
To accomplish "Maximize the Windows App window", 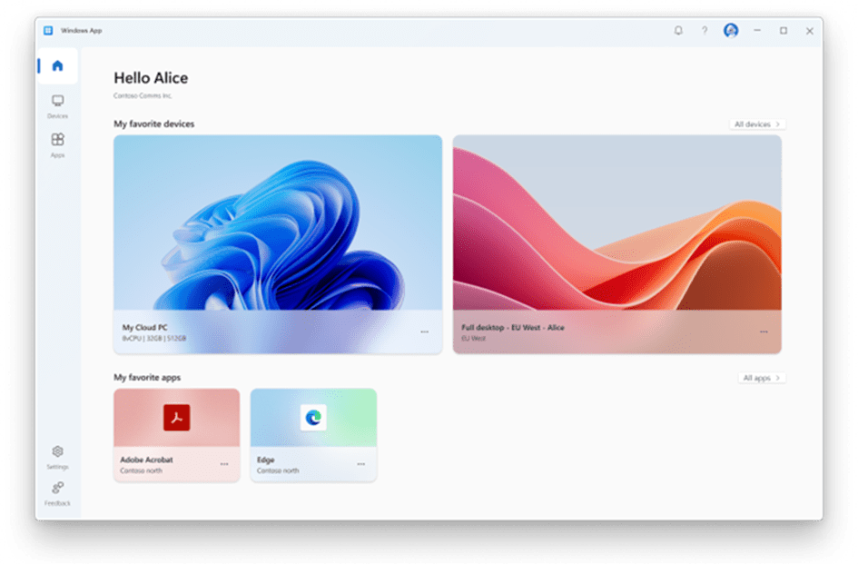I will [x=784, y=31].
